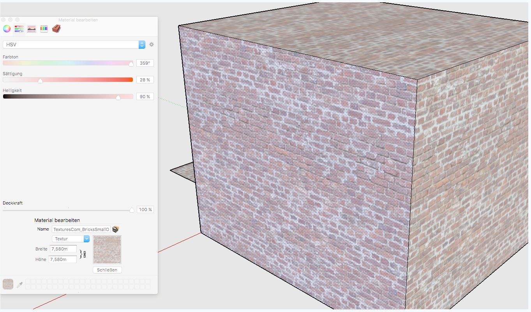Screen dimensions: 531x312
Task: Expand the Textur dropdown menu
Action: [71, 239]
